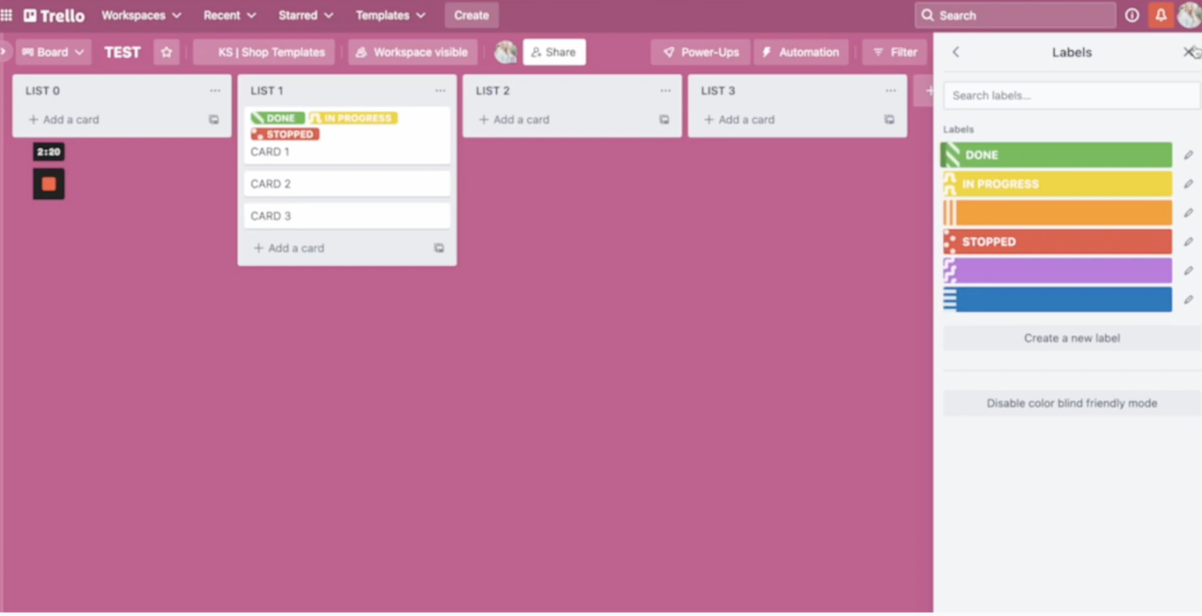Click the Share button
The width and height of the screenshot is (1202, 616).
pos(554,52)
